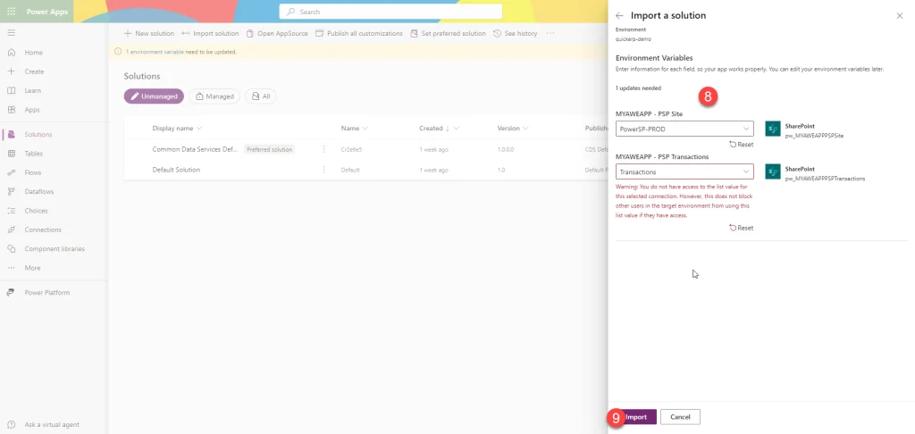Open more options for Common Data Services
This screenshot has width=915, height=434.
[323, 149]
